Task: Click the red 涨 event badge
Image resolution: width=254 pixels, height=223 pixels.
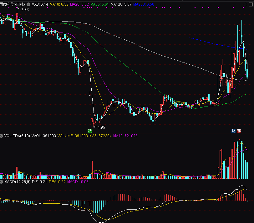Action: click(239, 131)
